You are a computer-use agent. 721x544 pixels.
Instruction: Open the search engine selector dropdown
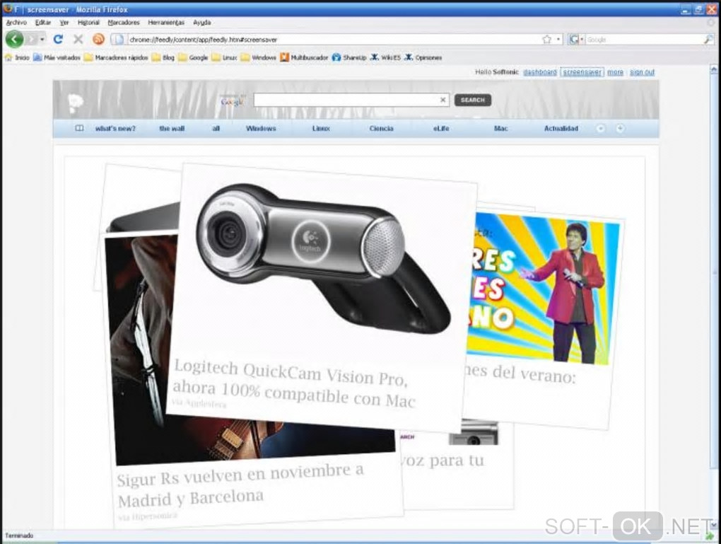[576, 40]
